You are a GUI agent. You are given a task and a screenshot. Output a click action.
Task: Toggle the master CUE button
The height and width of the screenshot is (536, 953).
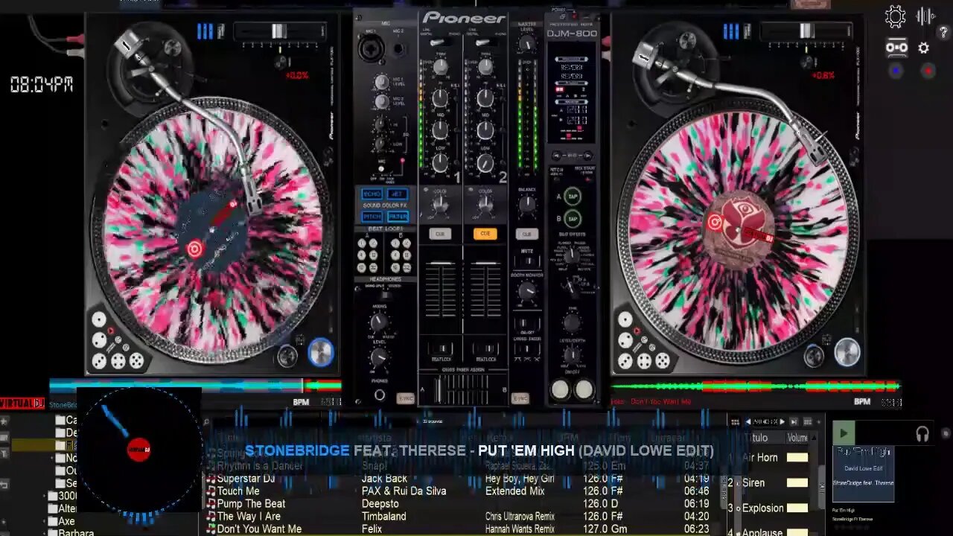(526, 234)
